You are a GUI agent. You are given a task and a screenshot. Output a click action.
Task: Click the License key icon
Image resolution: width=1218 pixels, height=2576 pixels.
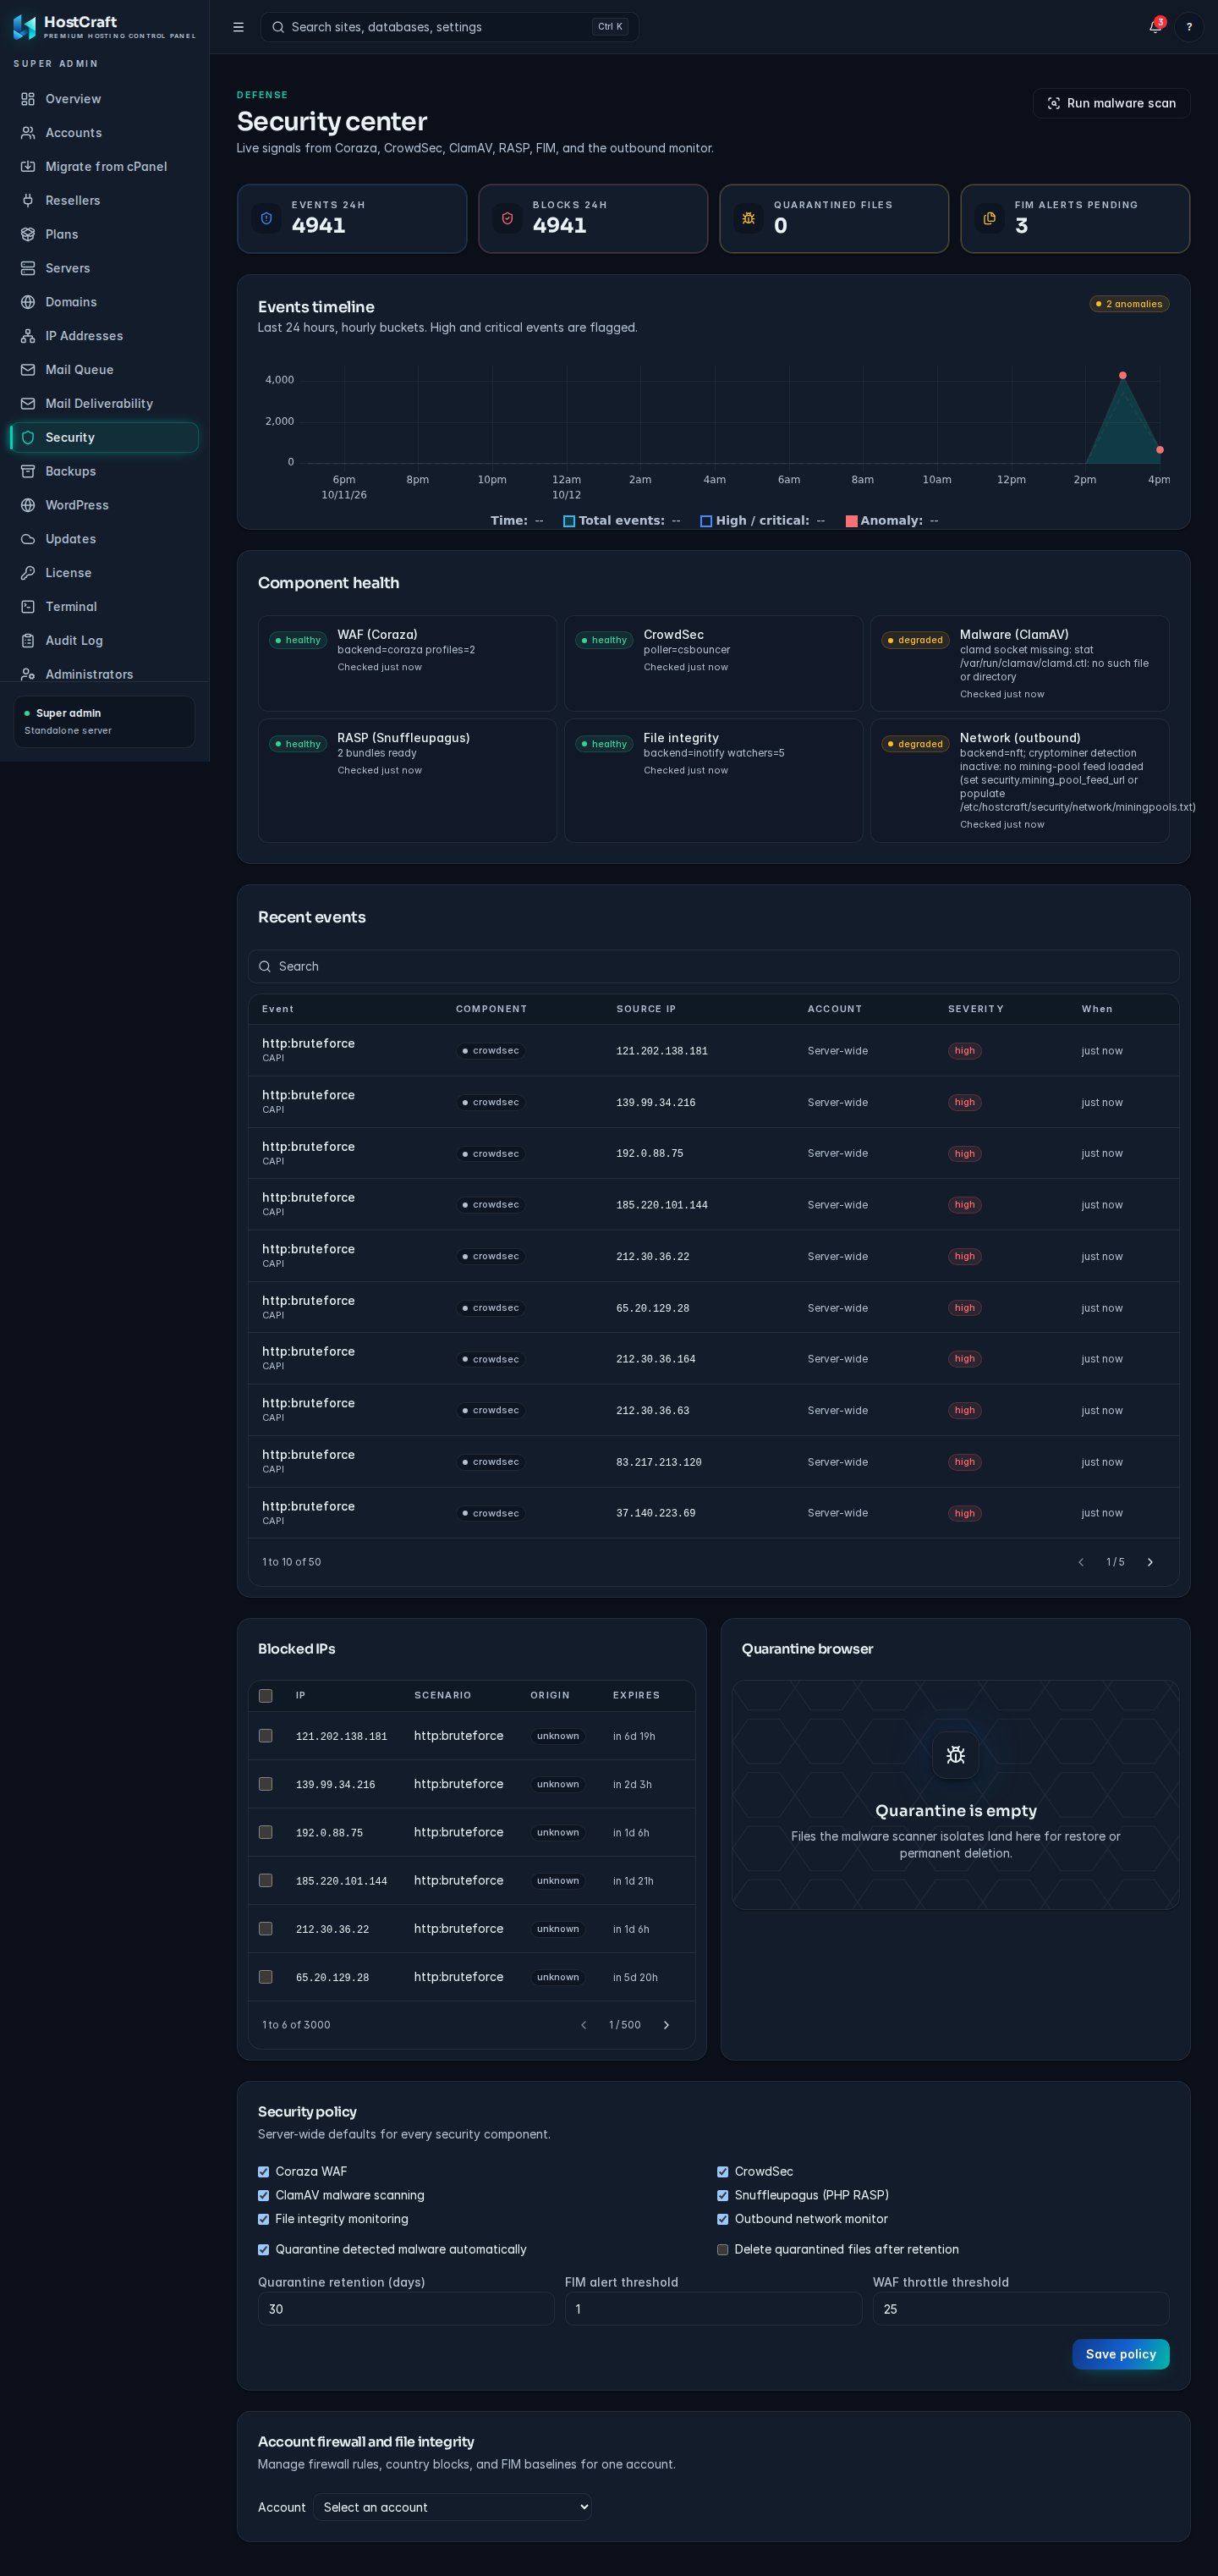click(x=28, y=573)
